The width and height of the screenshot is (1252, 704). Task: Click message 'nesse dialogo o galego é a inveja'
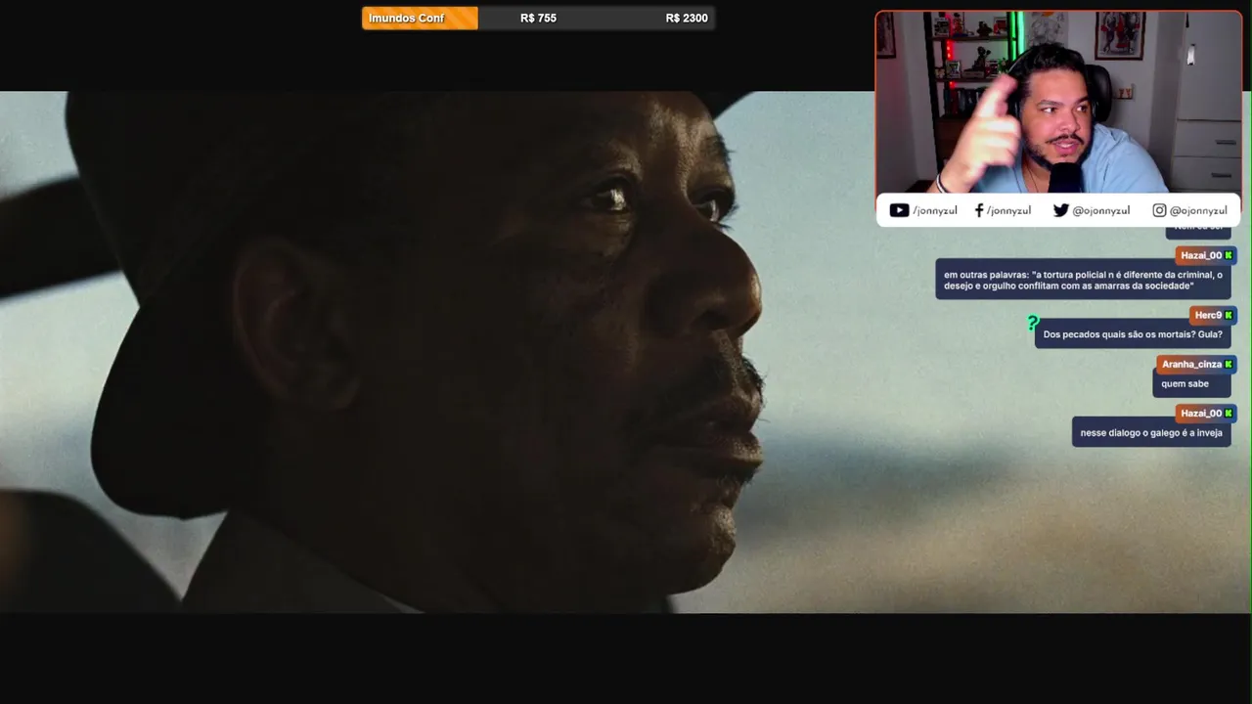(x=1151, y=432)
